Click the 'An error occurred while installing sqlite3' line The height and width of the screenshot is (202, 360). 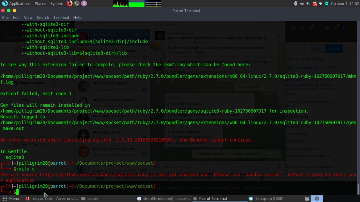coord(127,140)
